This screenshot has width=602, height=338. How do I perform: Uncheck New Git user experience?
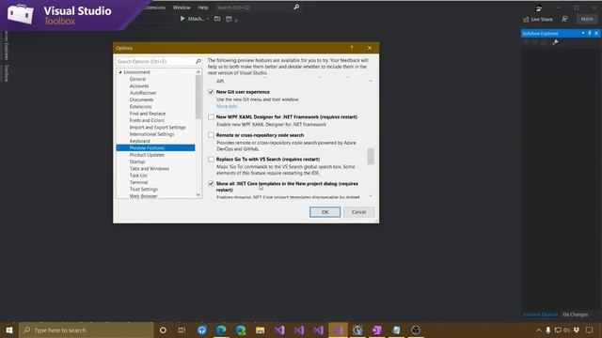point(211,92)
